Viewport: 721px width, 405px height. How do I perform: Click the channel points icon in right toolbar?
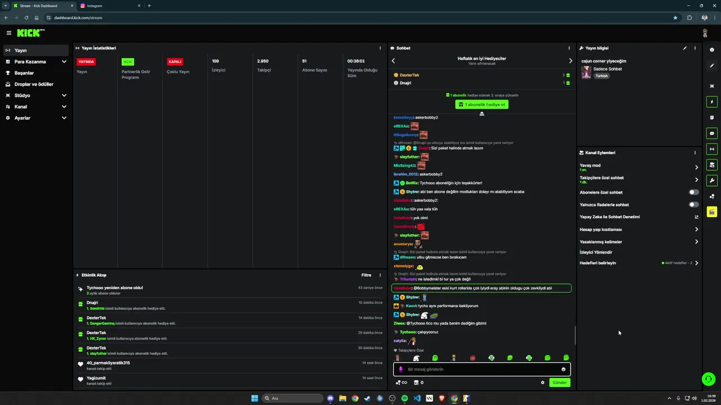(x=712, y=196)
